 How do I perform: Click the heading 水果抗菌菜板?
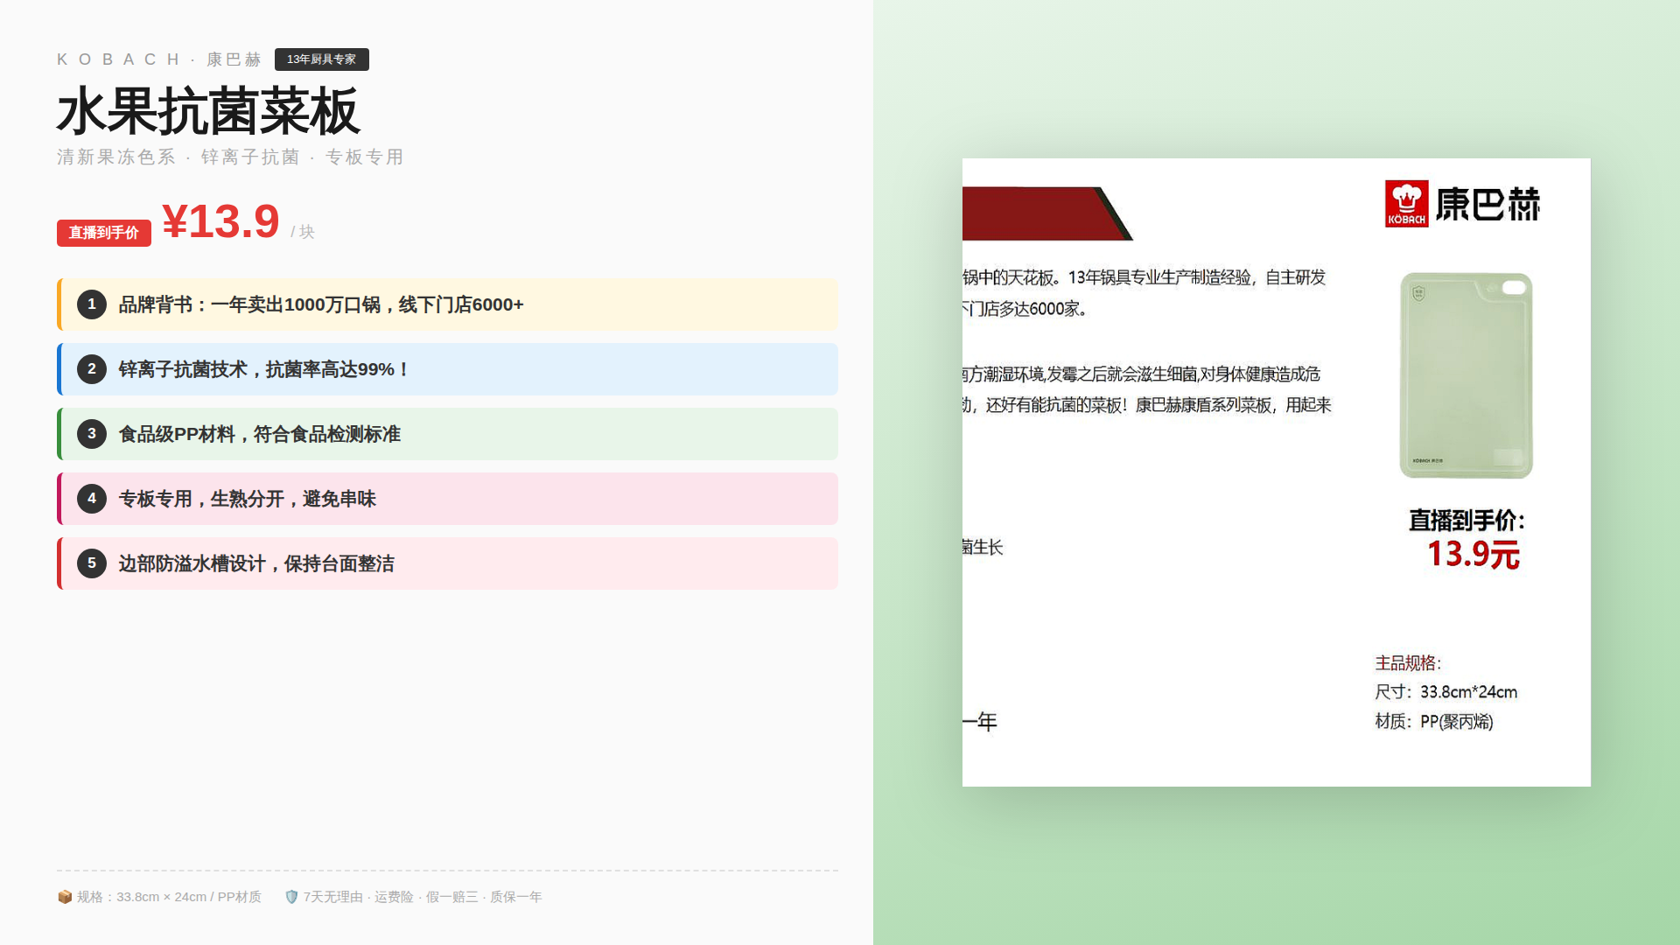(208, 111)
